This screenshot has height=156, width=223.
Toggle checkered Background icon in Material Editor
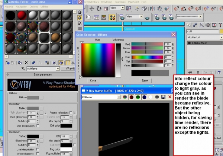tap(80, 23)
